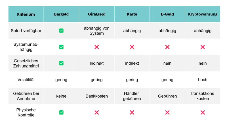This screenshot has height=127, width=227.
Task: Click red X for Giralgeld Systemunabhängig
Action: pyautogui.click(x=96, y=47)
